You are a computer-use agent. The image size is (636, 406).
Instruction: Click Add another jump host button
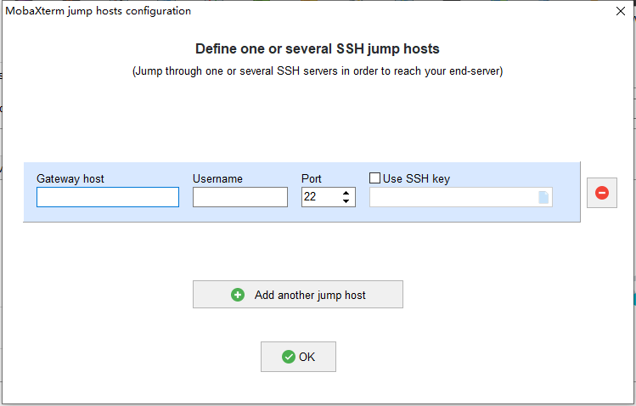click(298, 295)
